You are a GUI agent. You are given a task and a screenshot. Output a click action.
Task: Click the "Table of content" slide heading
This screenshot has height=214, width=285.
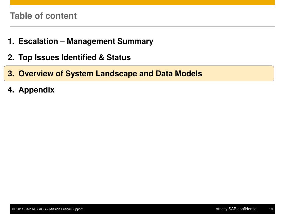click(x=43, y=16)
